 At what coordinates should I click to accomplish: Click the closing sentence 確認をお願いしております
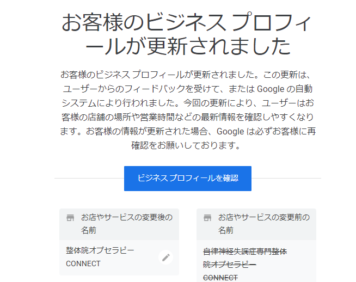[x=186, y=145]
